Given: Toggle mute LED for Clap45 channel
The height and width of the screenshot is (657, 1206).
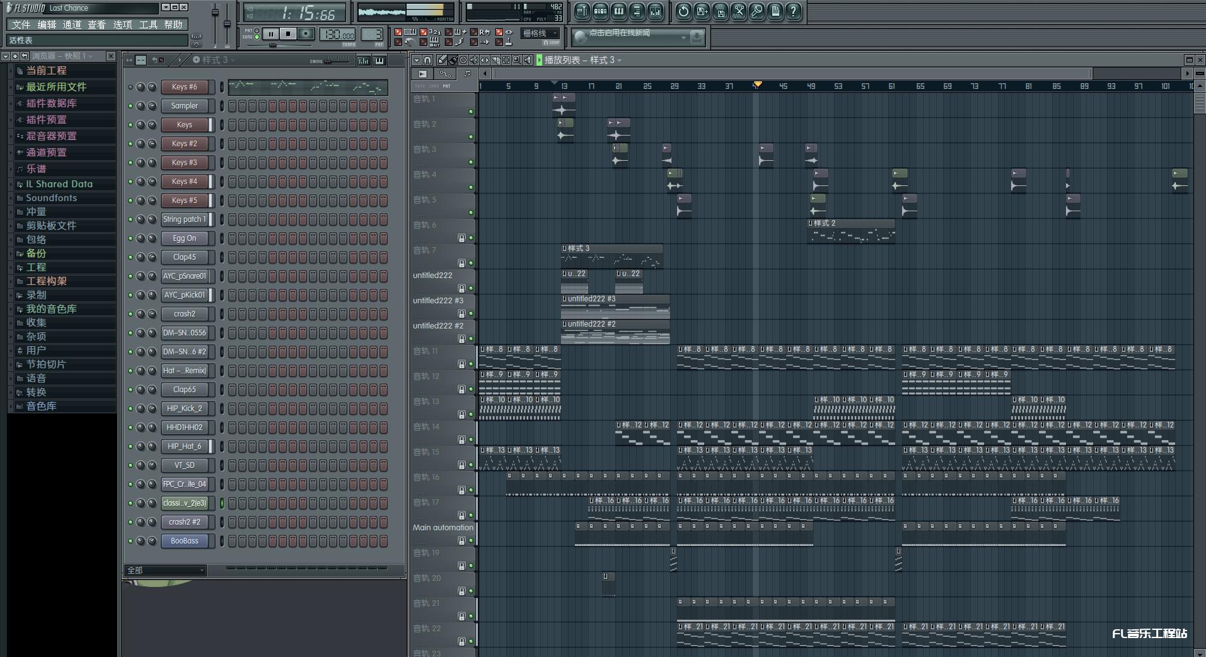Looking at the screenshot, I should pos(130,257).
